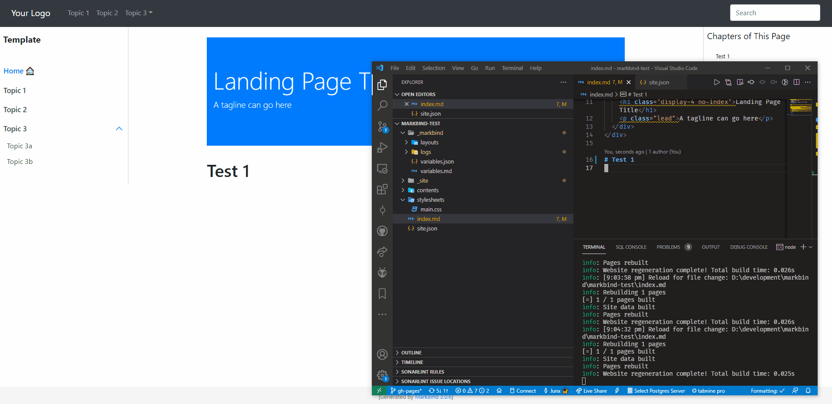This screenshot has height=404, width=832.
Task: Open the Split Editor Right icon
Action: click(797, 82)
